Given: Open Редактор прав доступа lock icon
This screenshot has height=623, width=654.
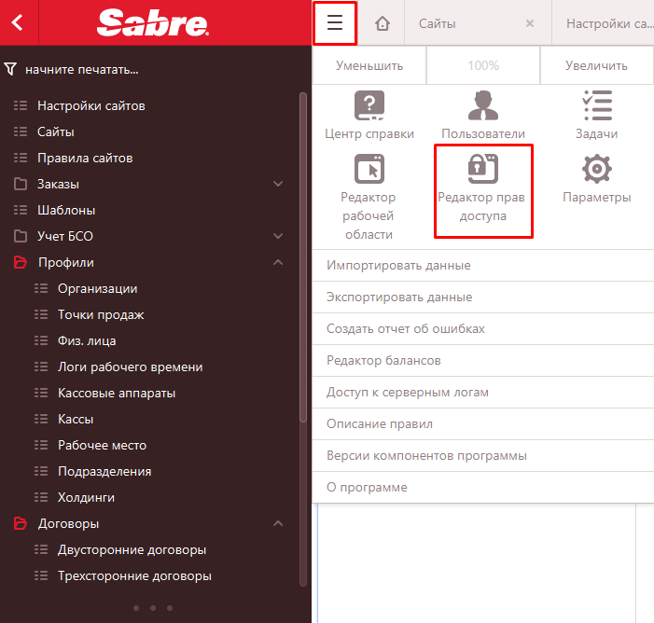Looking at the screenshot, I should pyautogui.click(x=483, y=170).
